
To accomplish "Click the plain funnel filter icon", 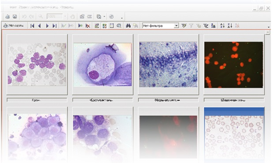I will [x=191, y=26].
